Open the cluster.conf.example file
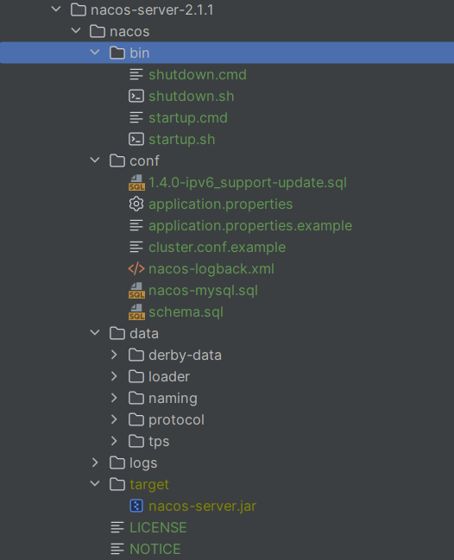This screenshot has height=560, width=454. (x=217, y=247)
